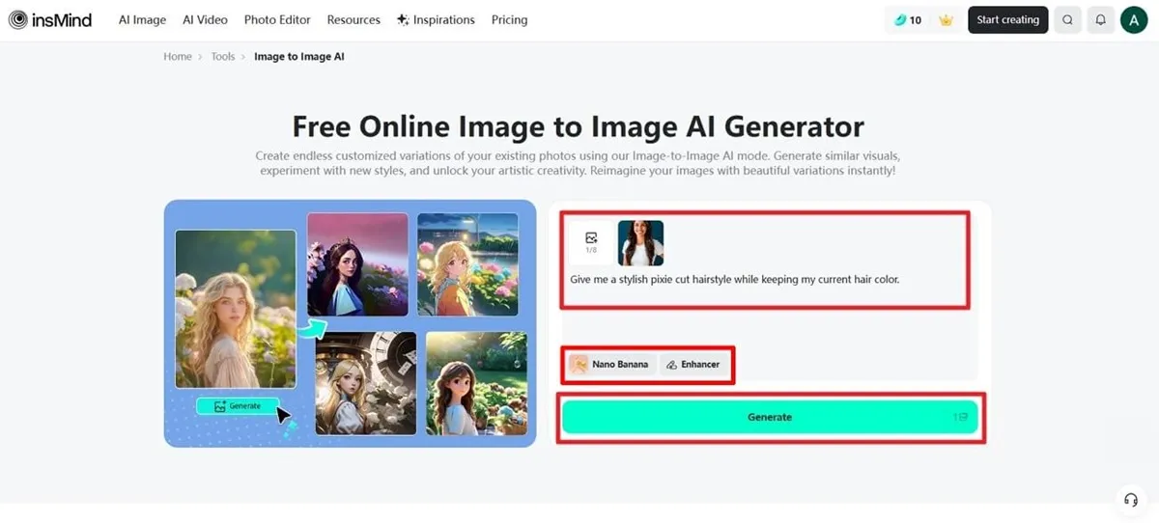Click the add image icon showing 1/8

coord(591,243)
